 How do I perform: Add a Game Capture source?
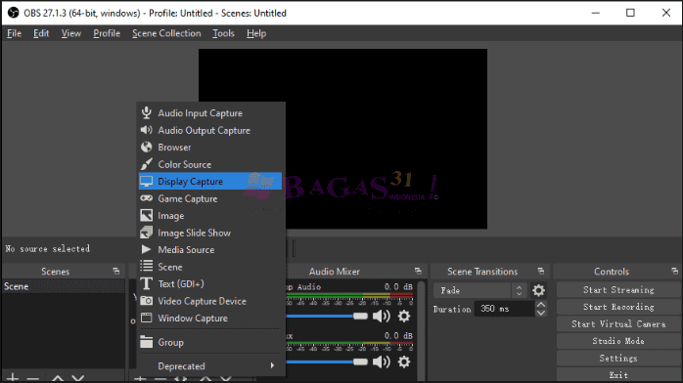tap(210, 198)
